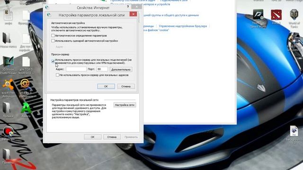Close the Настройка параметров локальной сети dialog

[133, 14]
